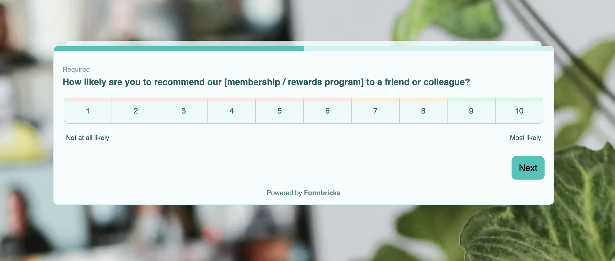The image size is (615, 261).
Task: Pick the number 7 rating option
Action: (375, 111)
